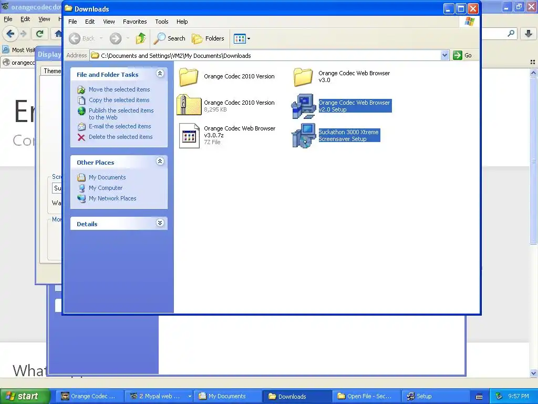Click the Downloads window title bar folder icon
The height and width of the screenshot is (404, 538).
[x=69, y=8]
